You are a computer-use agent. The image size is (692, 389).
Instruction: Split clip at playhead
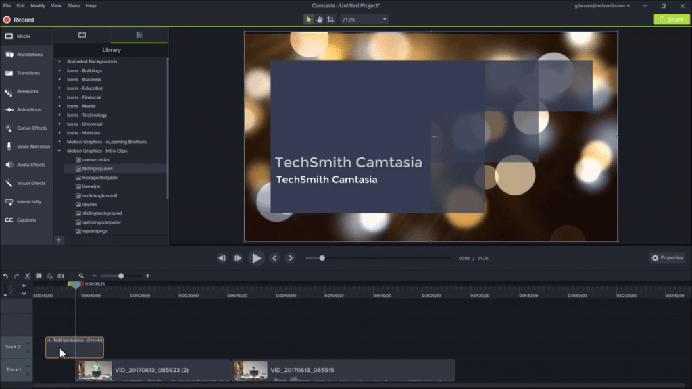[x=61, y=276]
